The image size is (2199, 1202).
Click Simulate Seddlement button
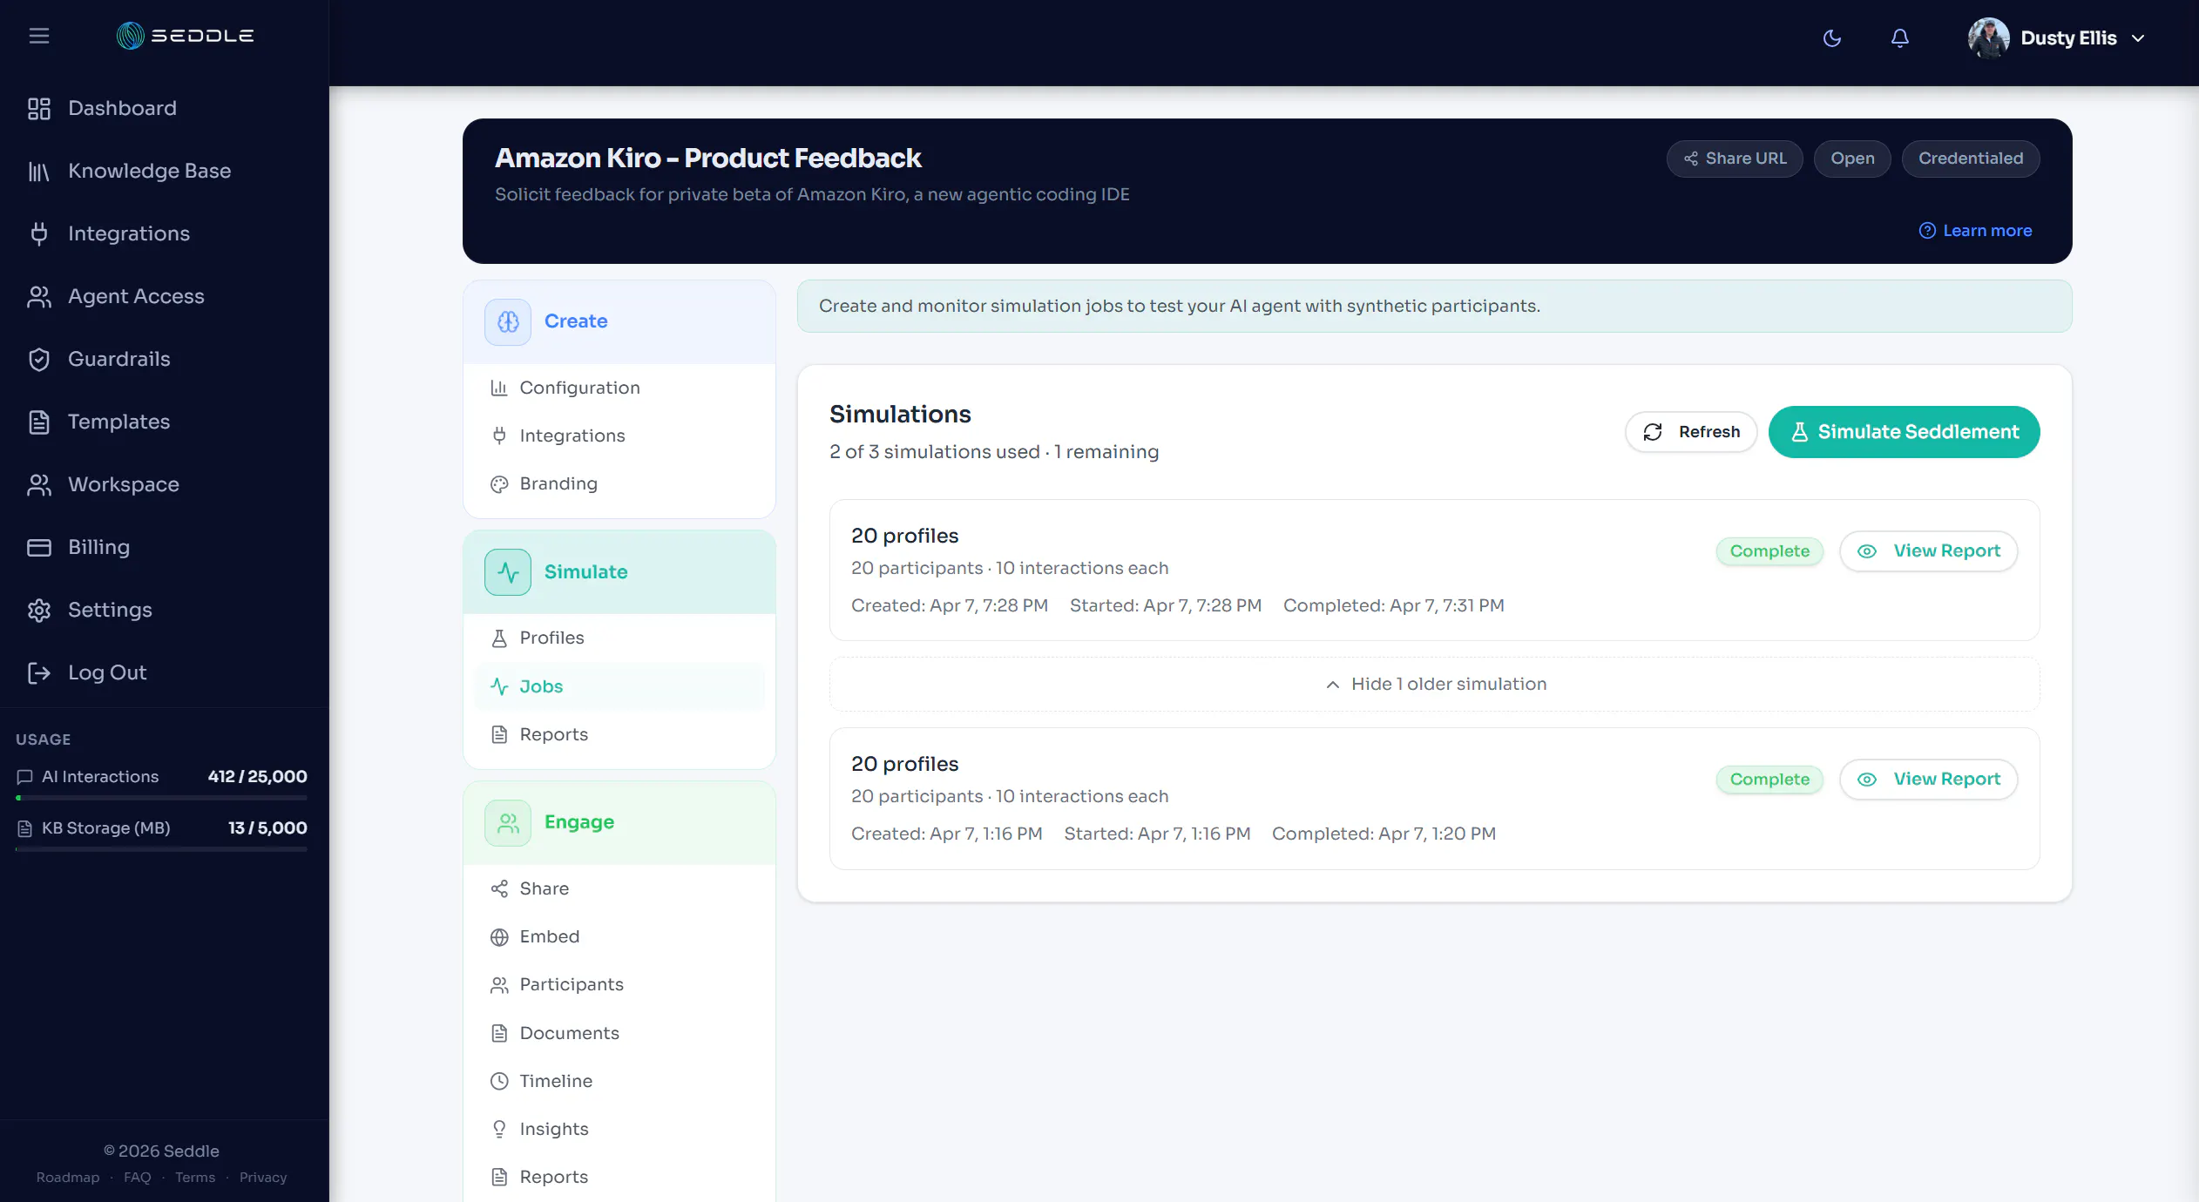1905,432
